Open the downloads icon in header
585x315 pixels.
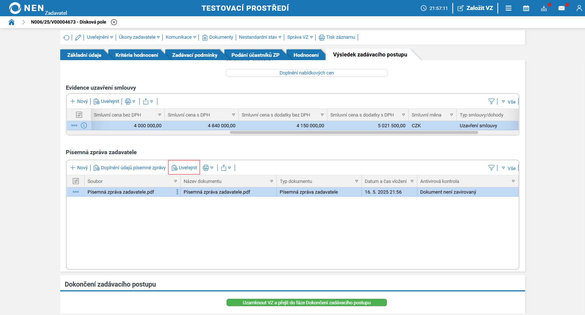click(544, 8)
